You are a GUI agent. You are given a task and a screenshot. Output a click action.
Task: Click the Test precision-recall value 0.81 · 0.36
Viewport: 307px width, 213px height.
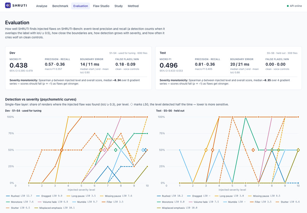205,64
